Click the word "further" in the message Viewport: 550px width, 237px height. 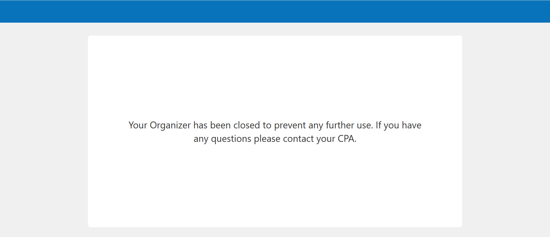(x=340, y=125)
